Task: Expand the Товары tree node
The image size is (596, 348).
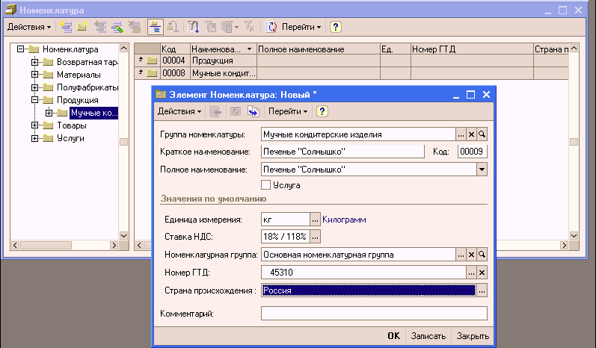Action: coord(34,125)
